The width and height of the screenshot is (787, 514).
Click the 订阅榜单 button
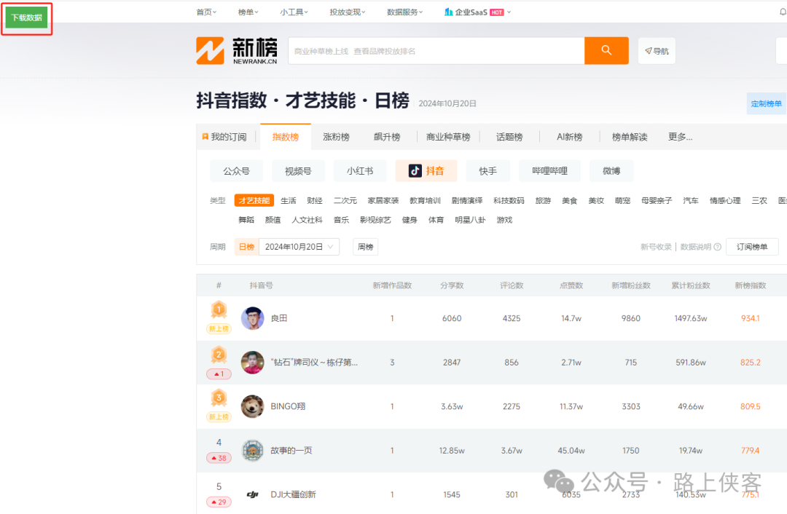(752, 247)
